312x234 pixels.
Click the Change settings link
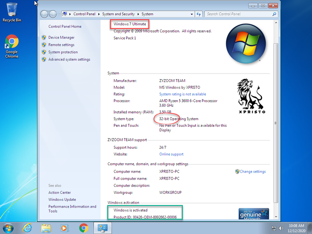click(x=253, y=171)
